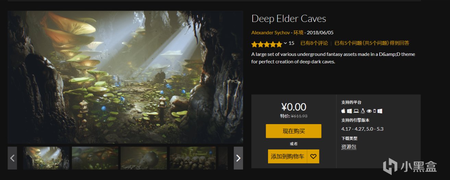This screenshot has height=180, width=450.
Task: Click the laptop platform icon
Action: click(356, 111)
